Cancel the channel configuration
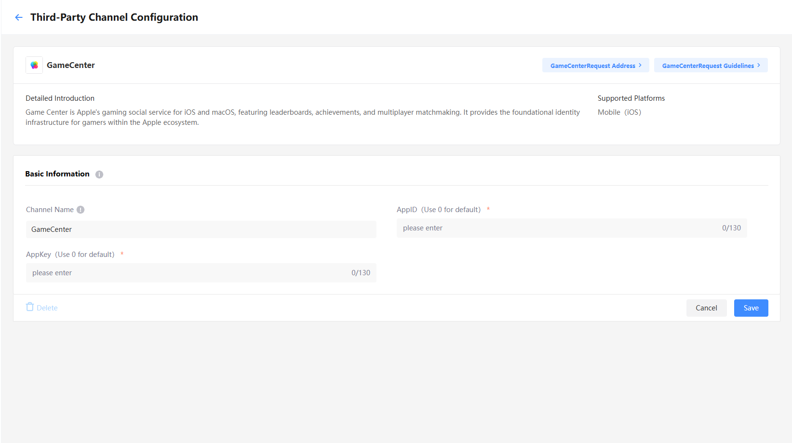Screen dimensions: 792x443 click(706, 308)
